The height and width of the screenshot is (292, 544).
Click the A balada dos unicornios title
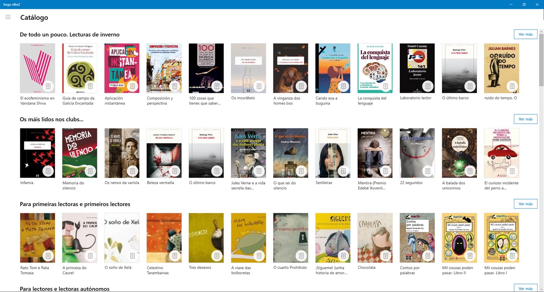453,185
